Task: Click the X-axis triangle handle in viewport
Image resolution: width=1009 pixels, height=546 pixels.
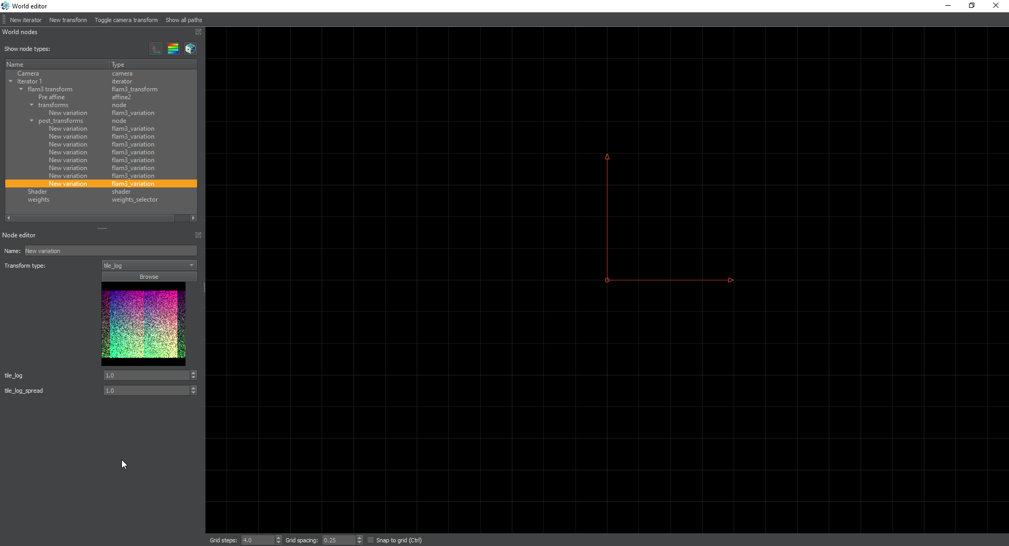Action: (730, 280)
